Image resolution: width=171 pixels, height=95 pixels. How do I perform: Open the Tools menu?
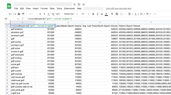point(59,8)
